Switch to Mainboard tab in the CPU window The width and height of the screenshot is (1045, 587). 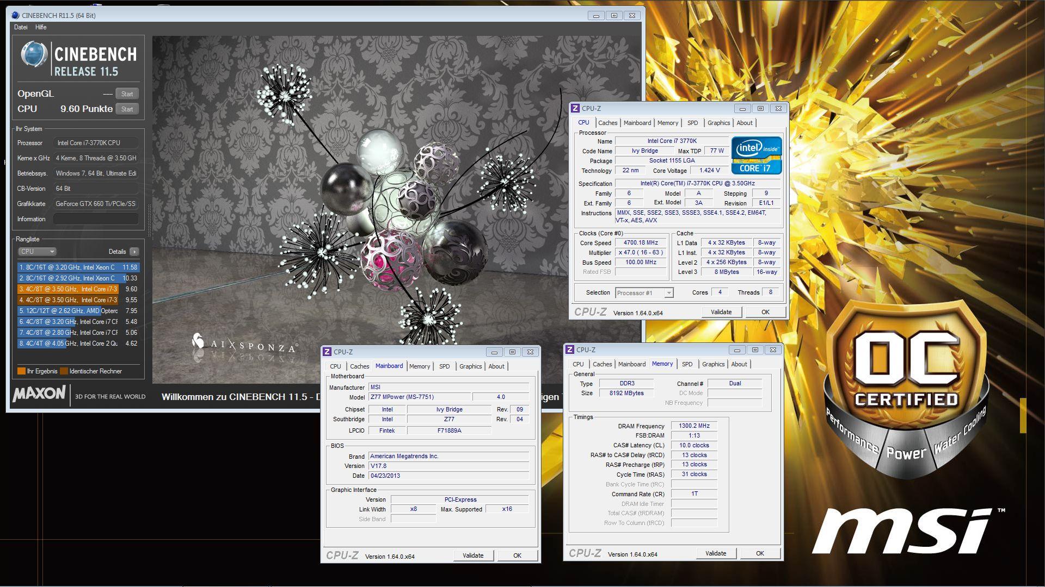pyautogui.click(x=637, y=123)
